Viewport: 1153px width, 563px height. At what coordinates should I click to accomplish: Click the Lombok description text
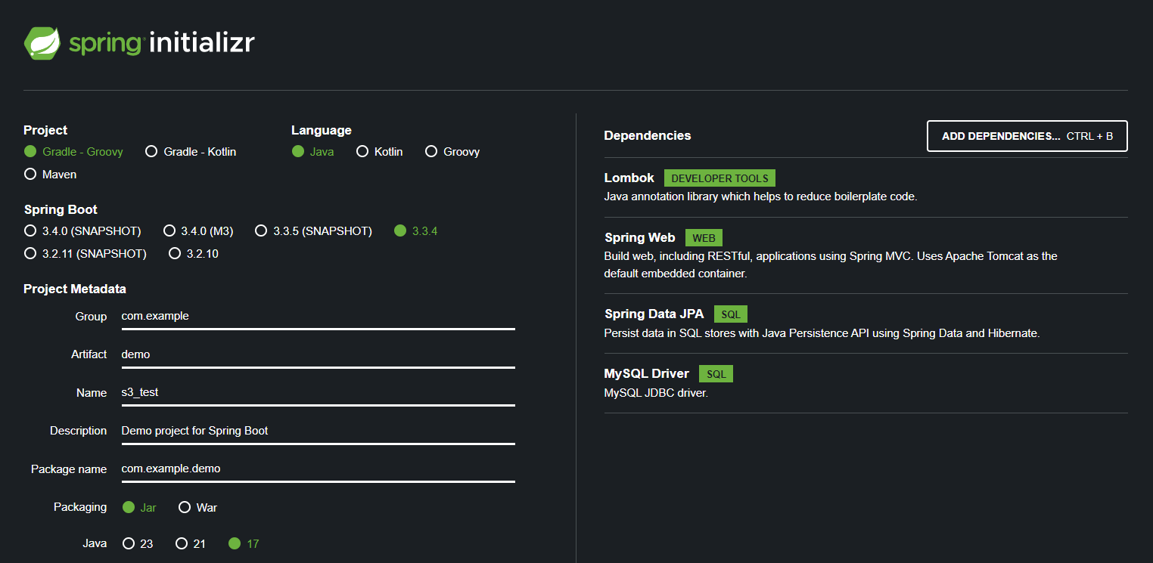(x=760, y=196)
